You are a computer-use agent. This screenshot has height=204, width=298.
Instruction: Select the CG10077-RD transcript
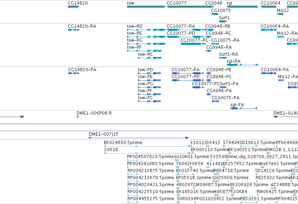click(185, 37)
